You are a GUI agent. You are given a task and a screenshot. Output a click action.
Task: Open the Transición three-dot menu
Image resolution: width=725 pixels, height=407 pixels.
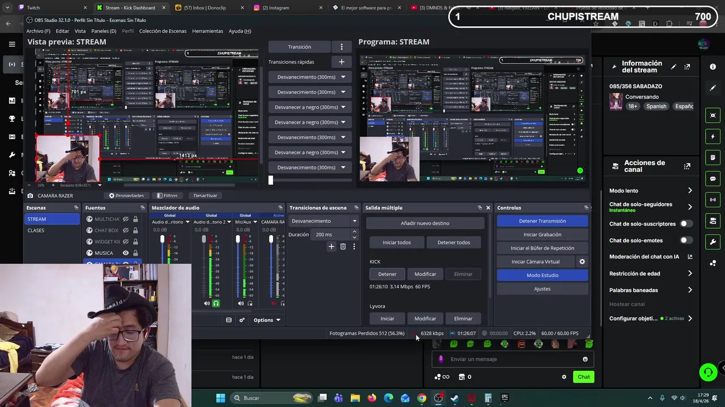[x=342, y=47]
